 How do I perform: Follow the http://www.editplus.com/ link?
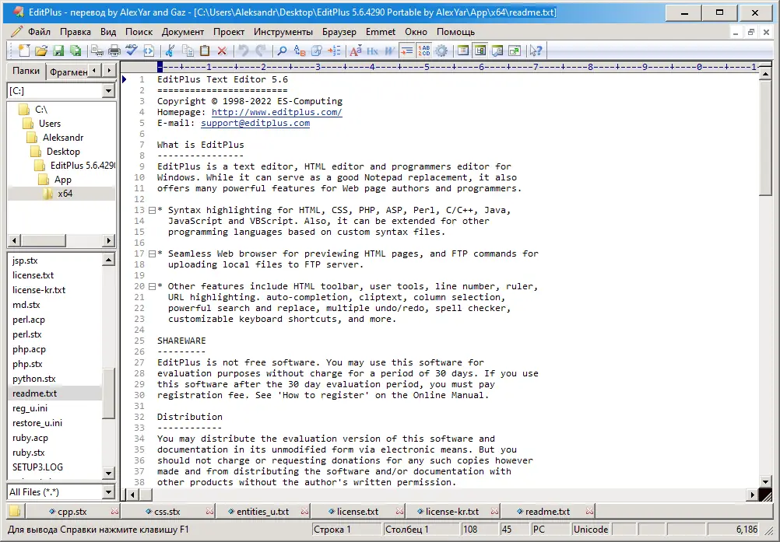[x=276, y=112]
